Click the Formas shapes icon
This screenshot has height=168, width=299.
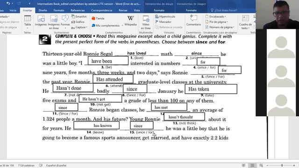(x=65, y=19)
